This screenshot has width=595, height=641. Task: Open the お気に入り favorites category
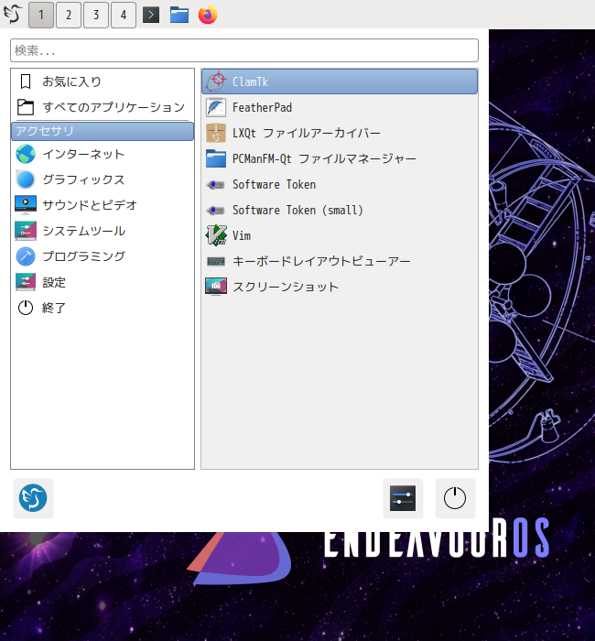pyautogui.click(x=103, y=81)
